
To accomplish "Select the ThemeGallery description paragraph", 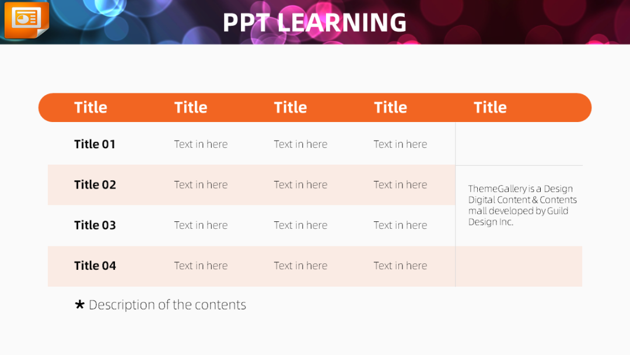I will [x=522, y=206].
